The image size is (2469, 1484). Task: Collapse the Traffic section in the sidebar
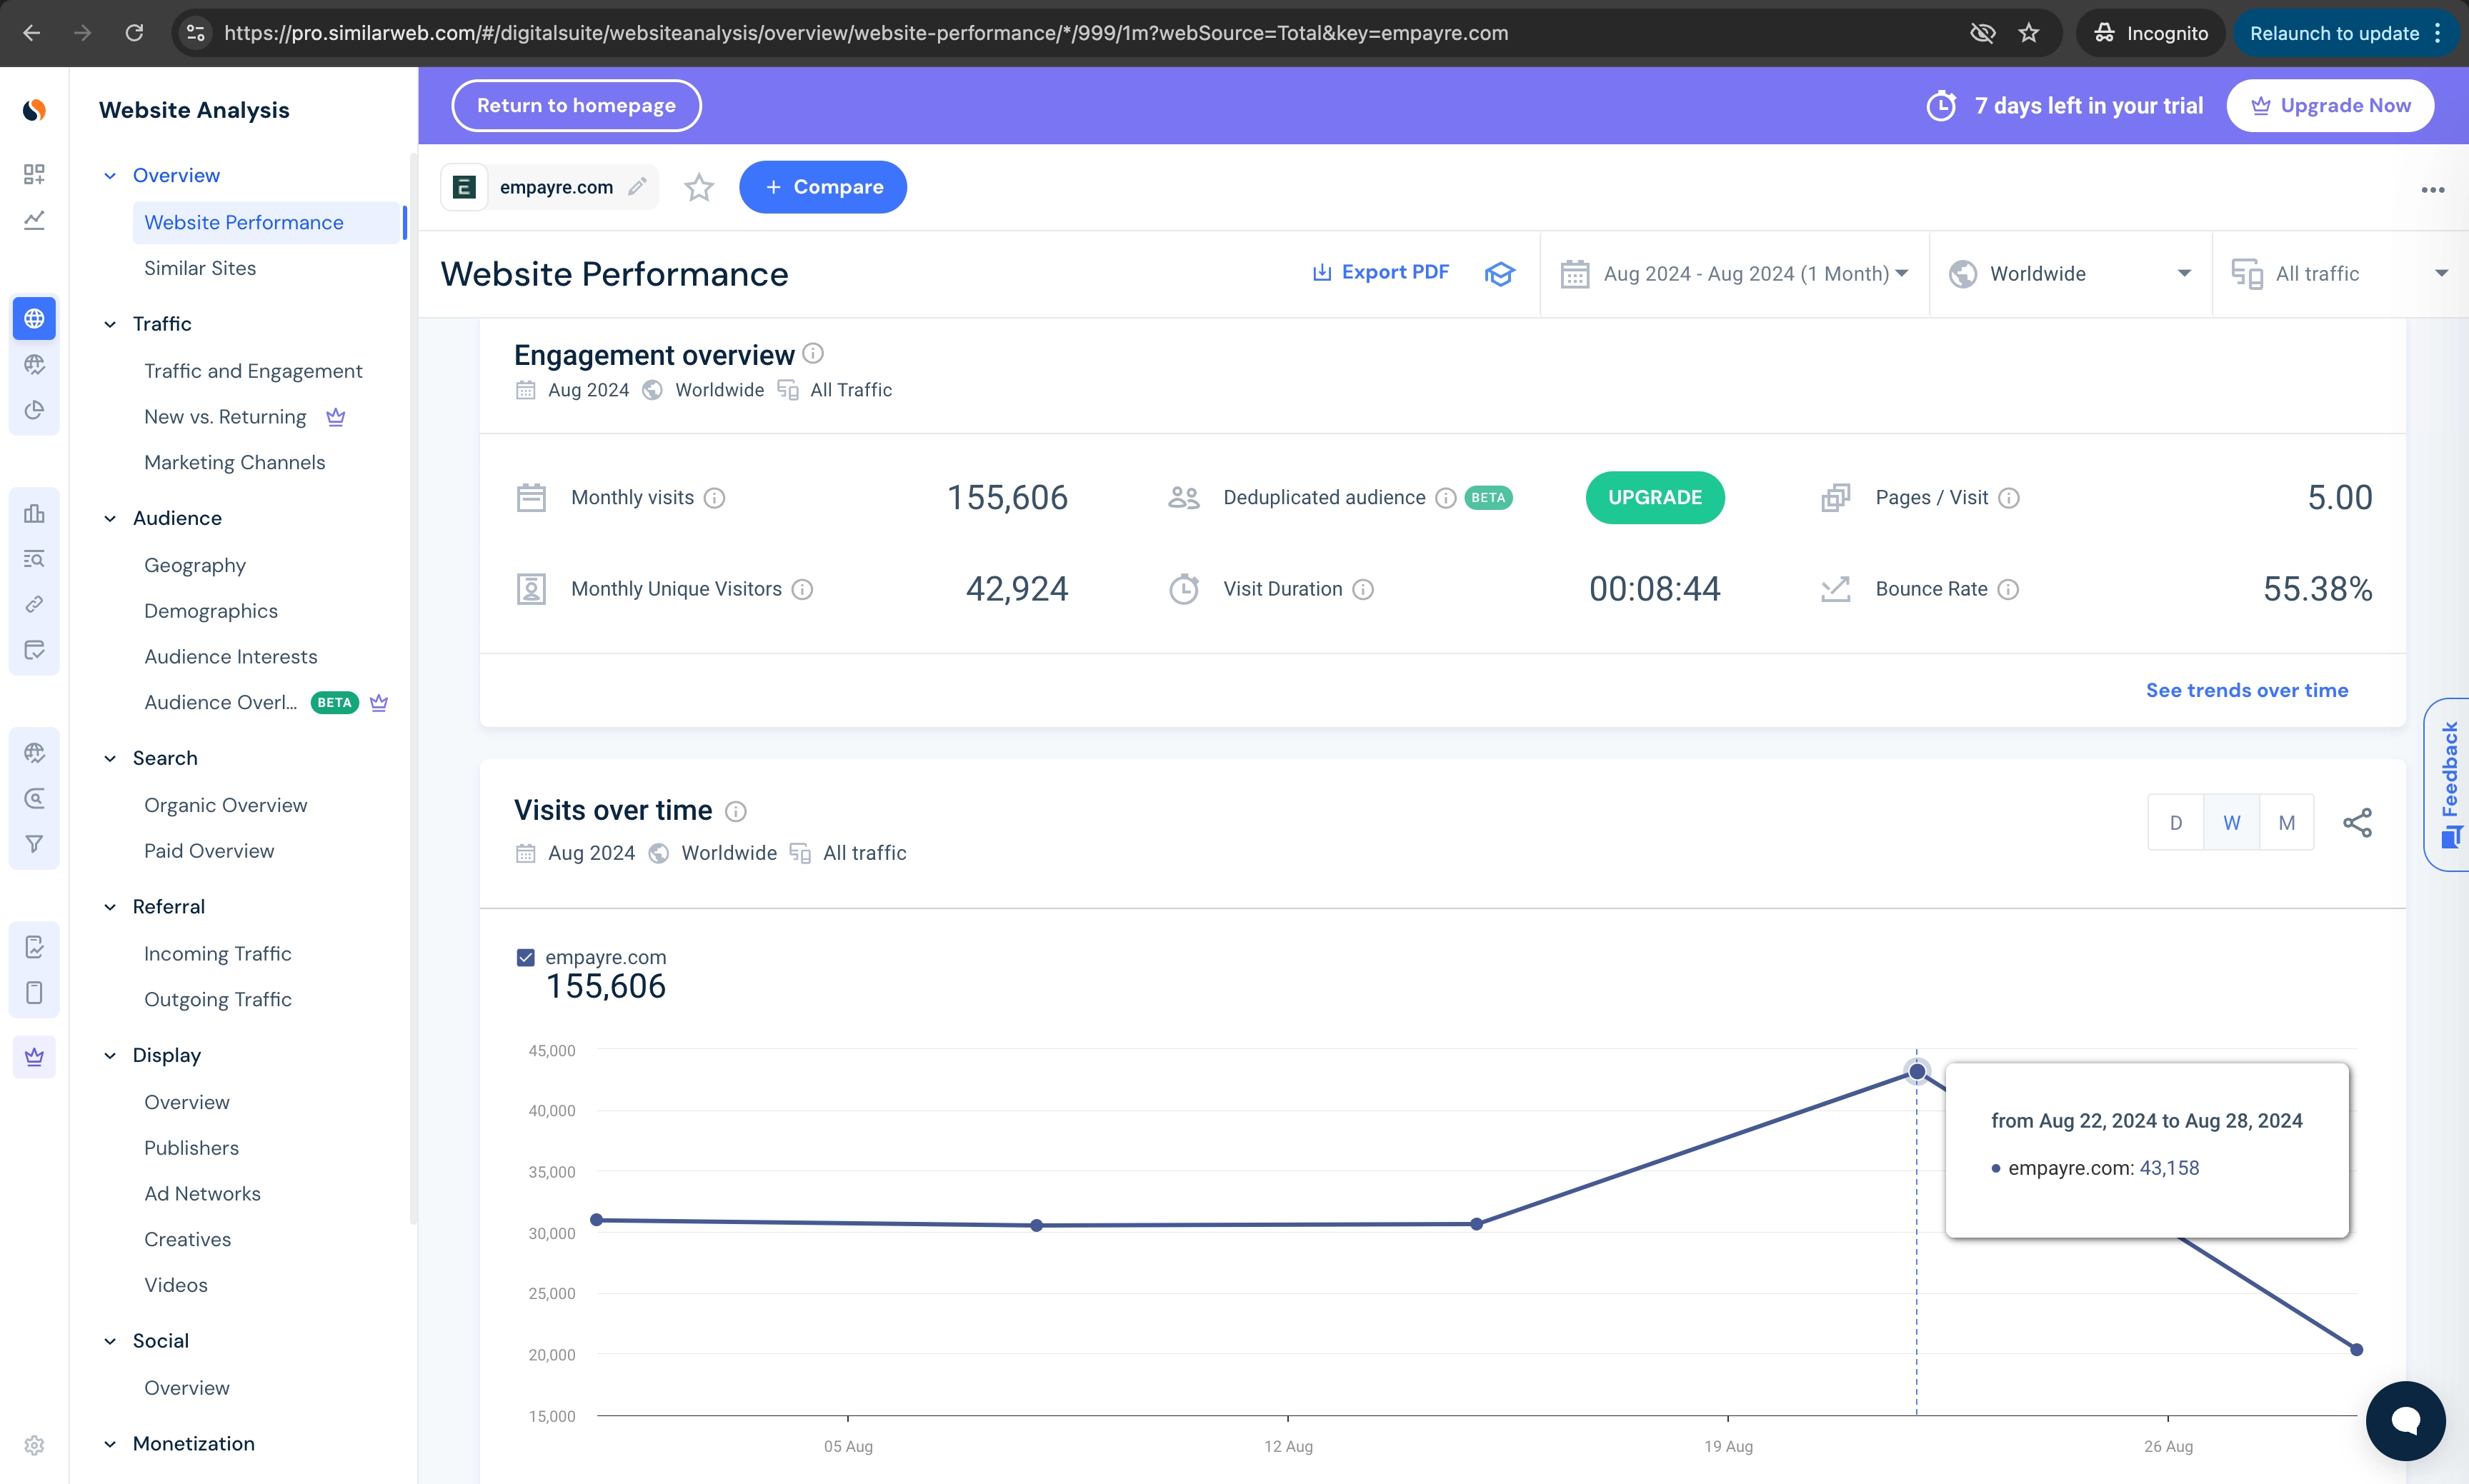click(110, 323)
